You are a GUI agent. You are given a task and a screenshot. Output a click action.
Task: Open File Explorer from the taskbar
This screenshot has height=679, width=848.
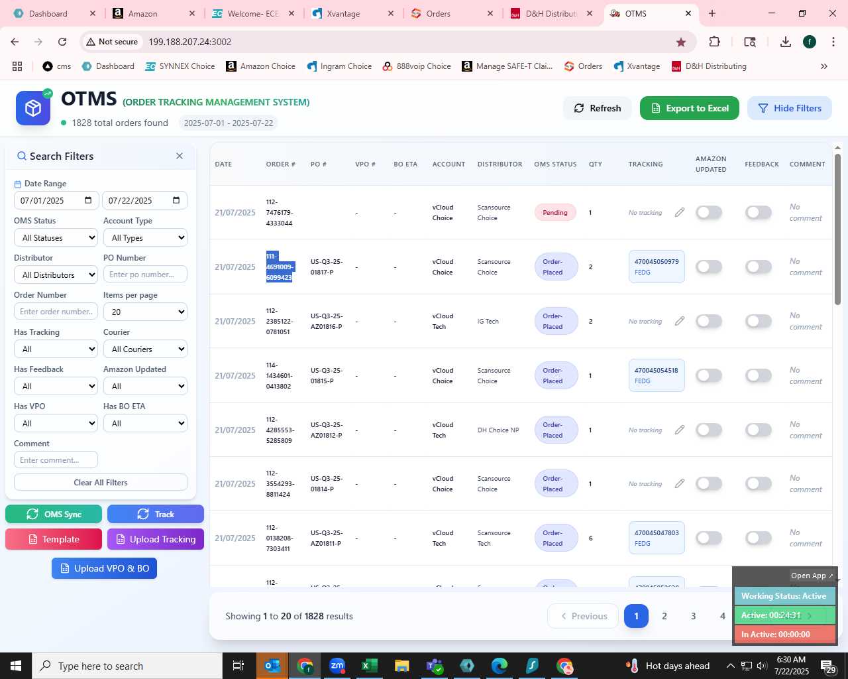point(402,666)
